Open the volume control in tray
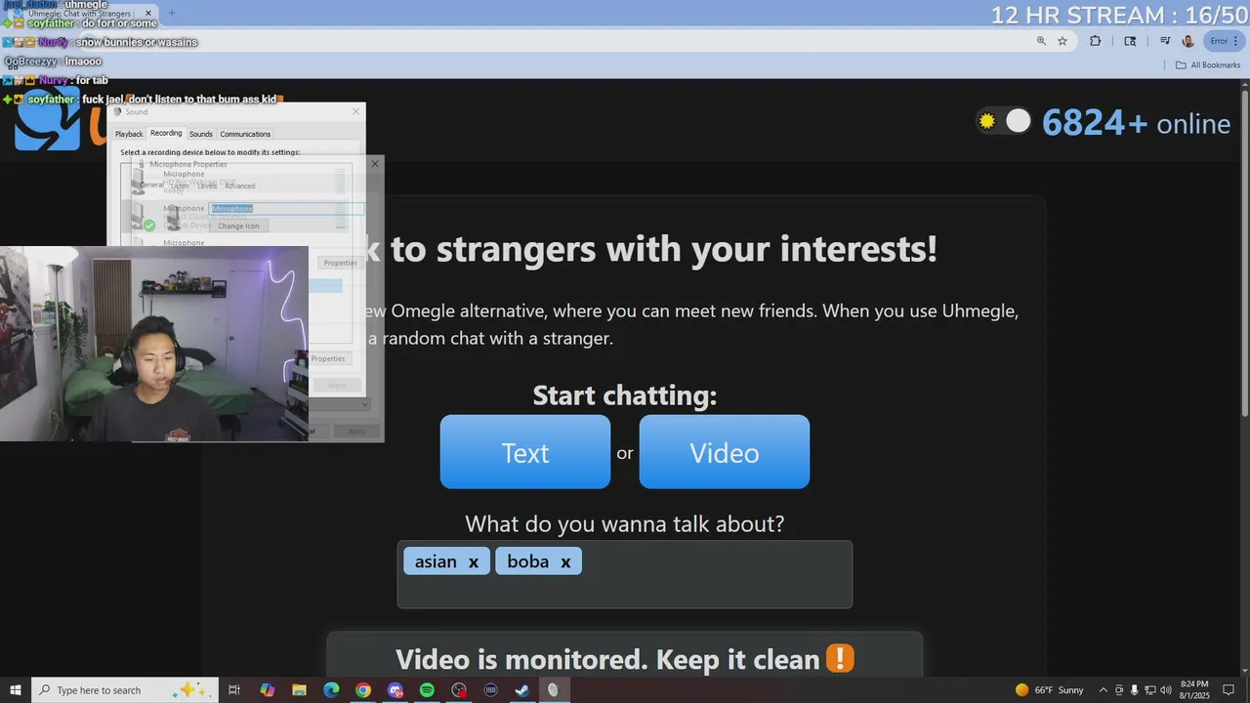Viewport: 1250px width, 703px height. pyautogui.click(x=1165, y=690)
